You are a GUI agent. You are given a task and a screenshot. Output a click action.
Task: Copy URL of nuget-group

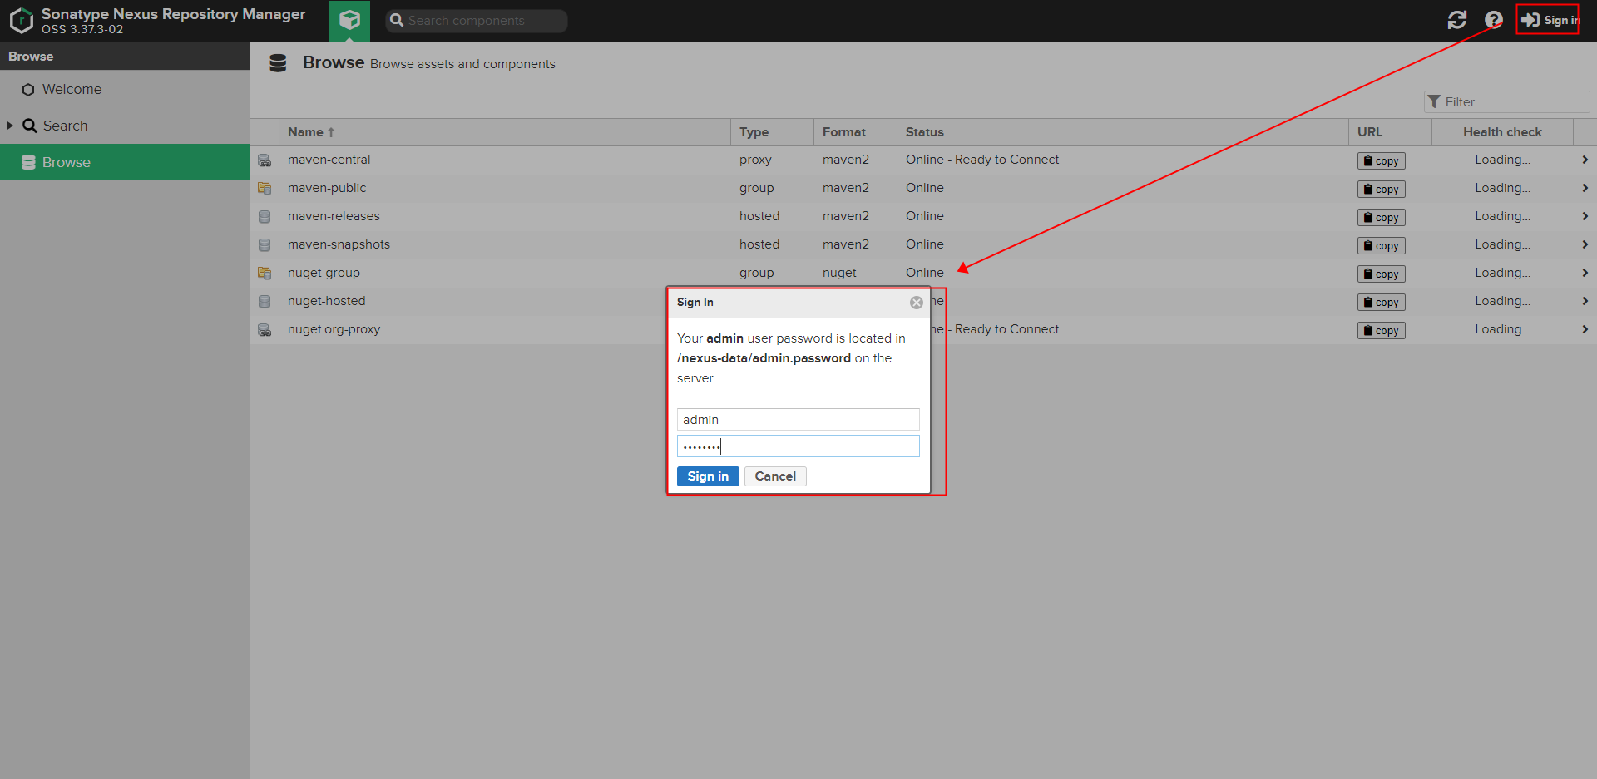tap(1382, 274)
